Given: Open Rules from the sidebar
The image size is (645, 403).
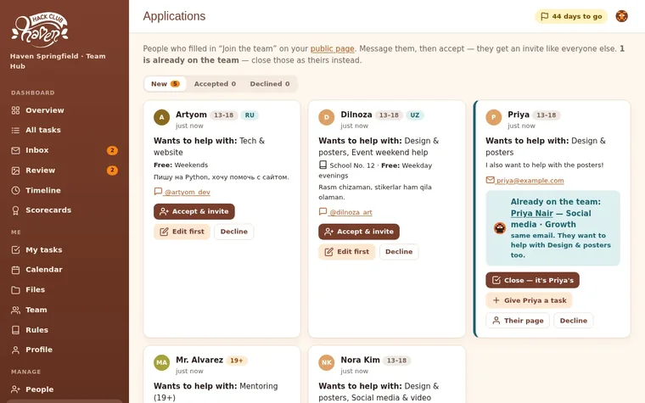Looking at the screenshot, I should (64, 330).
